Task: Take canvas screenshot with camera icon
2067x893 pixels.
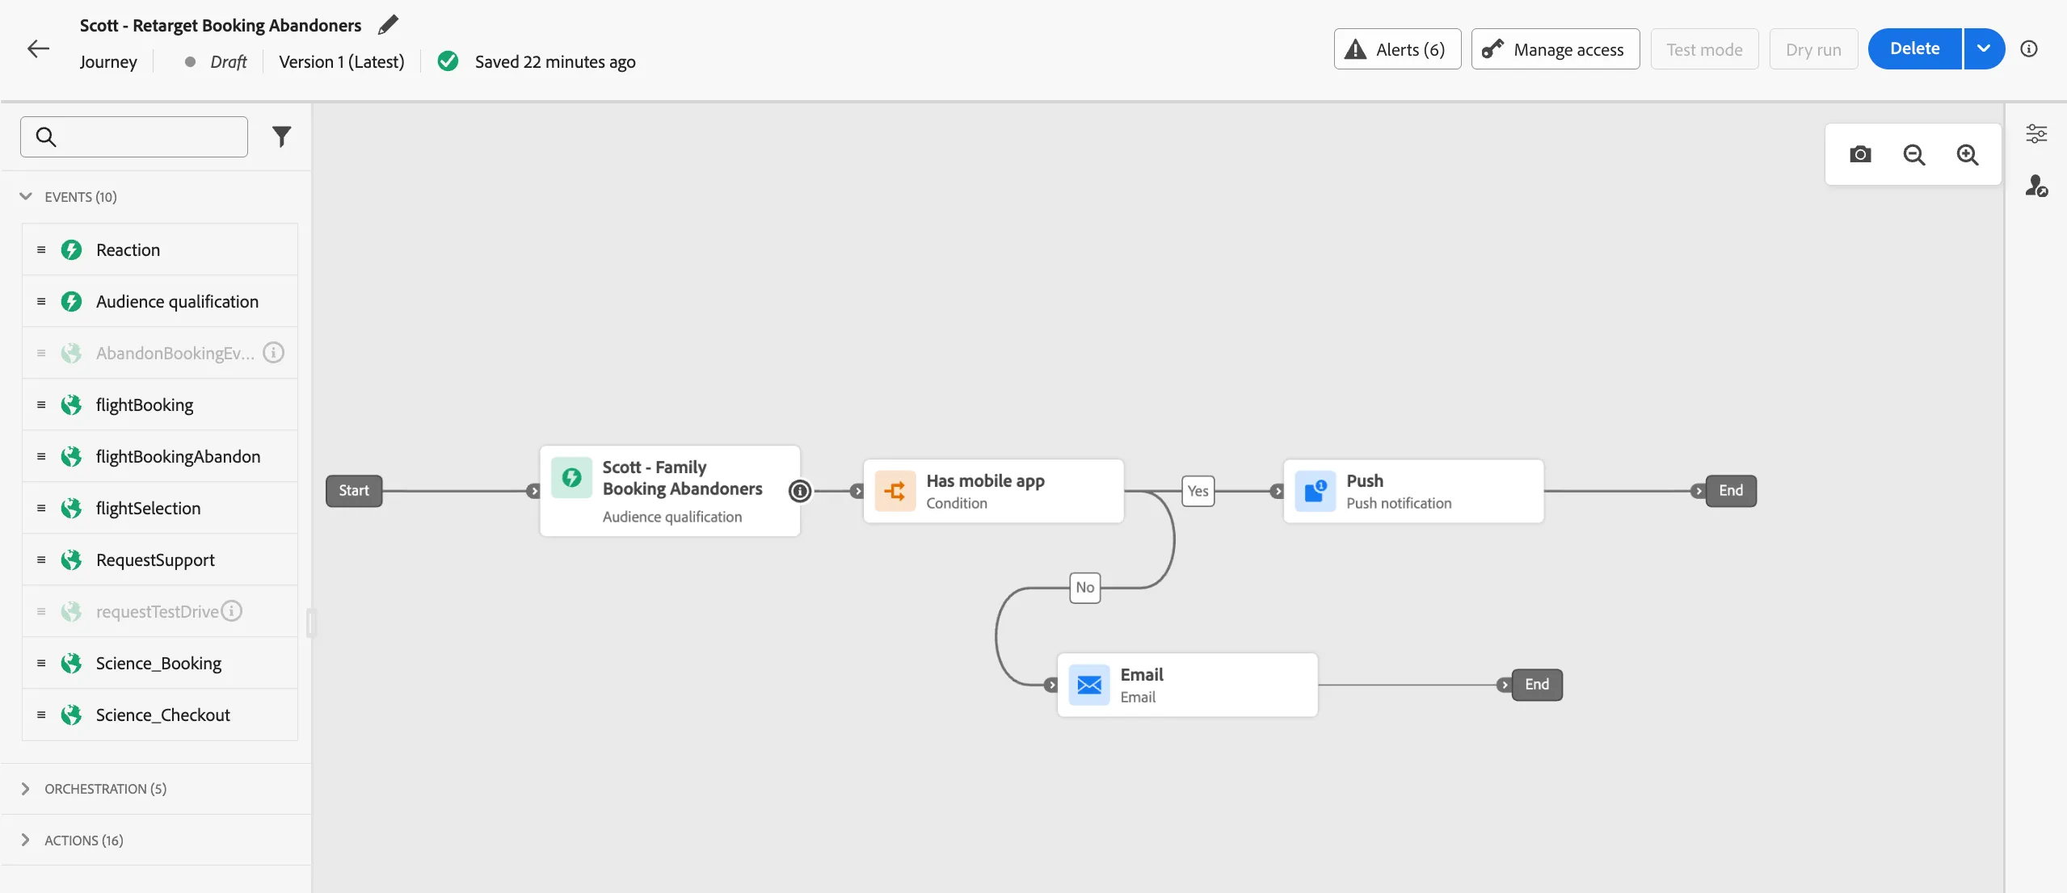Action: click(x=1860, y=154)
